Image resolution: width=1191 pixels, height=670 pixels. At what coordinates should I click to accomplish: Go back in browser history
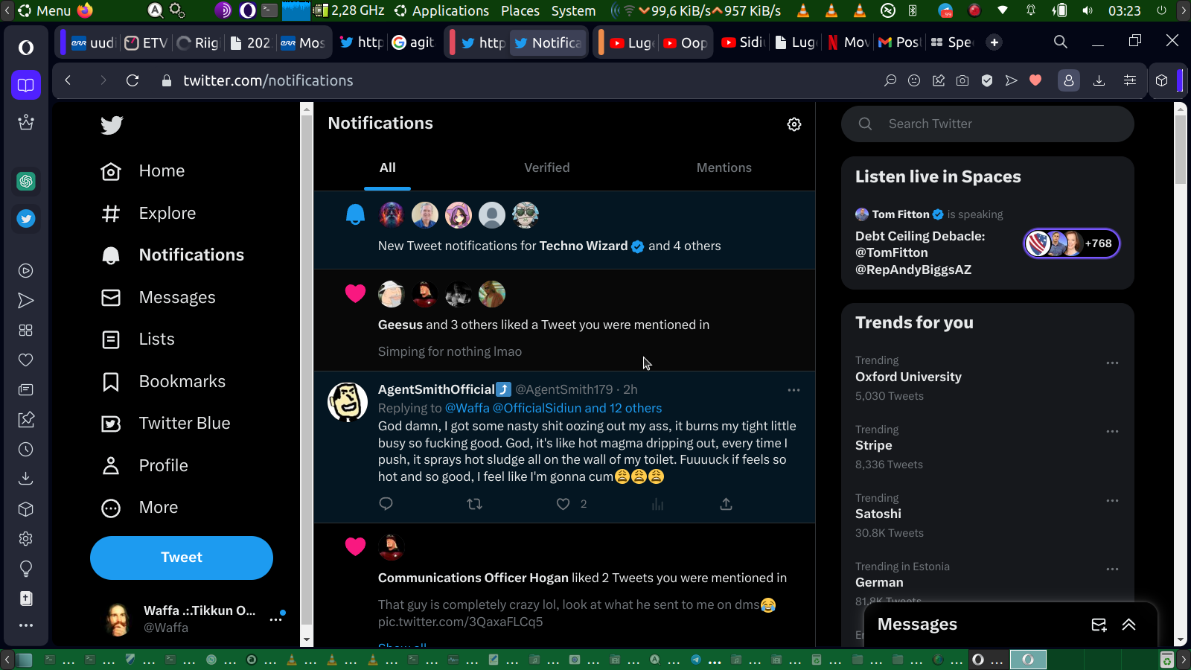[x=68, y=80]
